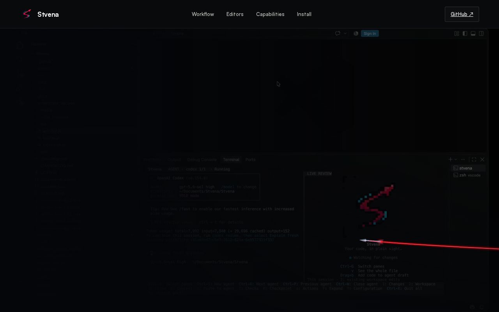Maximize the terminal panel size
Screen dimensions: 499x312
click(474, 160)
